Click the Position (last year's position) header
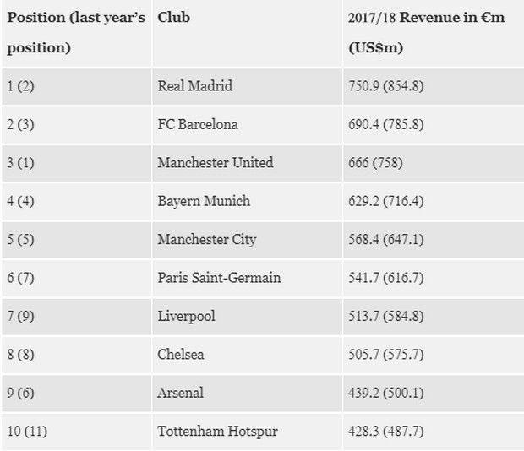The width and height of the screenshot is (524, 451). tap(76, 33)
